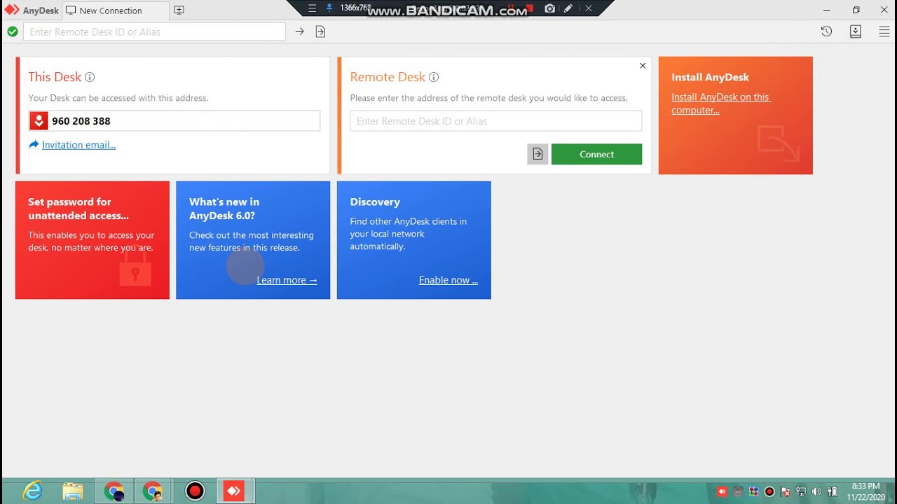
Task: Open the volume speaker tray icon
Action: pyautogui.click(x=816, y=491)
